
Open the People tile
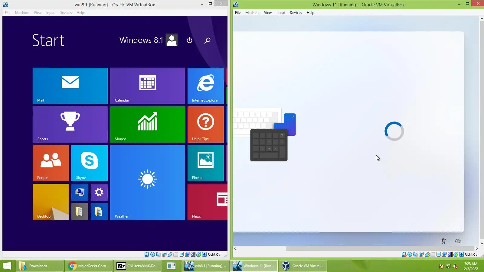coord(51,163)
